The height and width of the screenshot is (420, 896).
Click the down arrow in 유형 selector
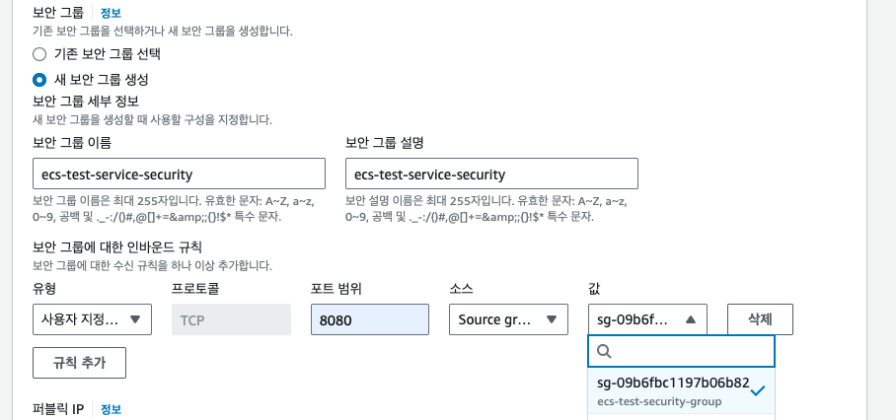coord(135,319)
